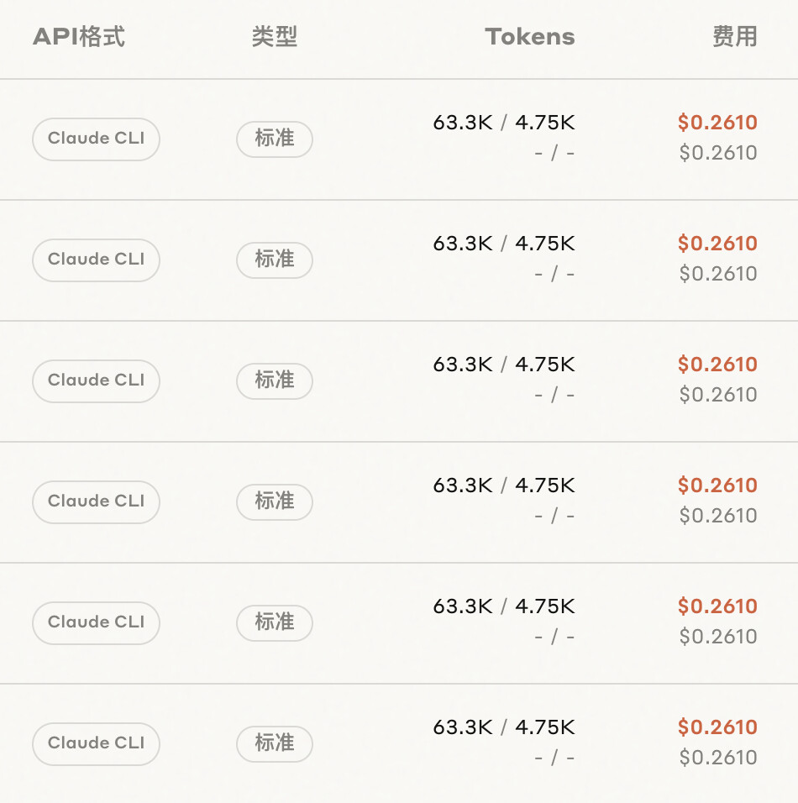Select the 标准 tag in last row
The width and height of the screenshot is (798, 803).
275,743
